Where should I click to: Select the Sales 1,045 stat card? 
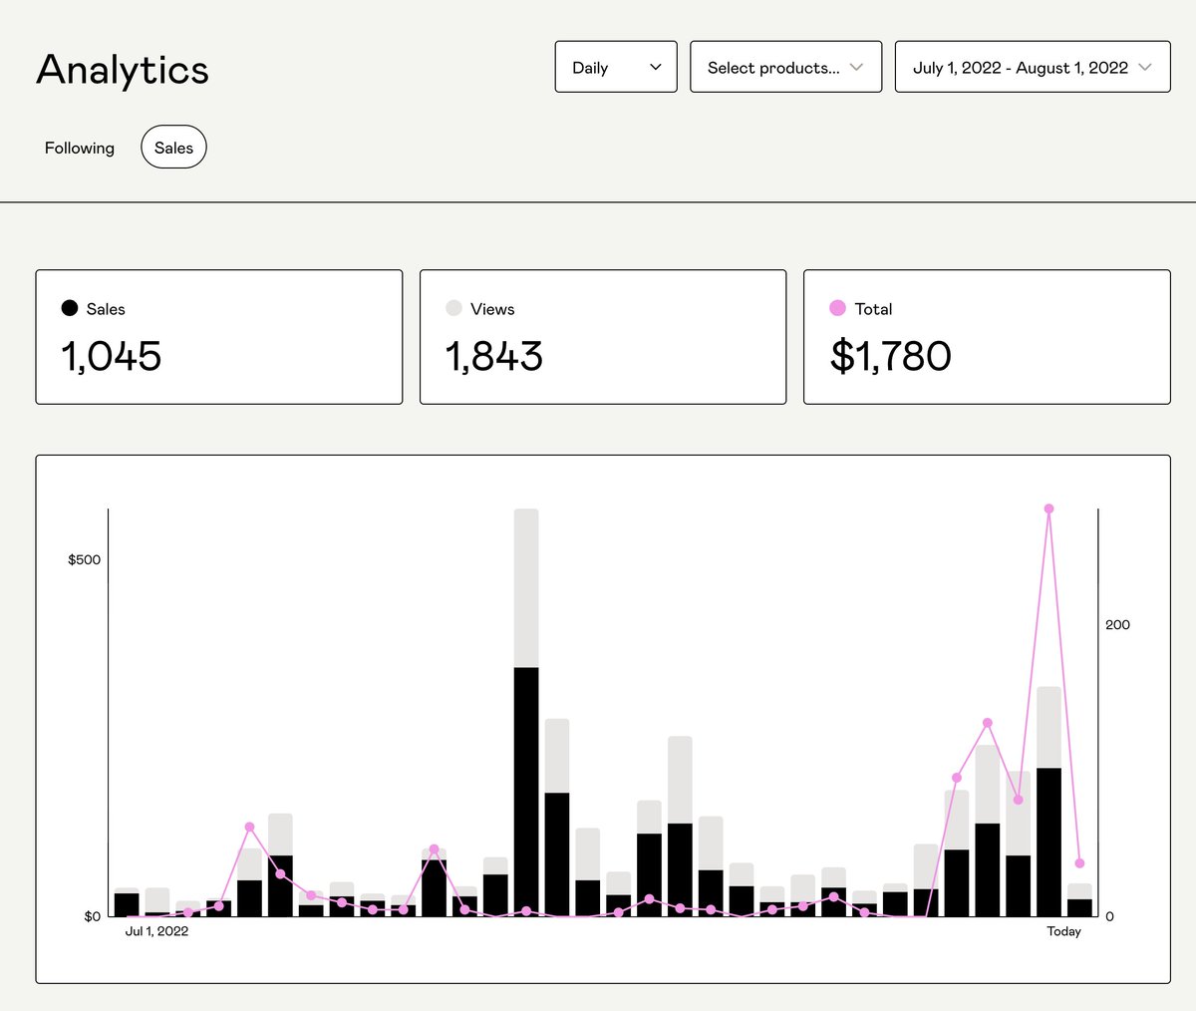[x=219, y=337]
